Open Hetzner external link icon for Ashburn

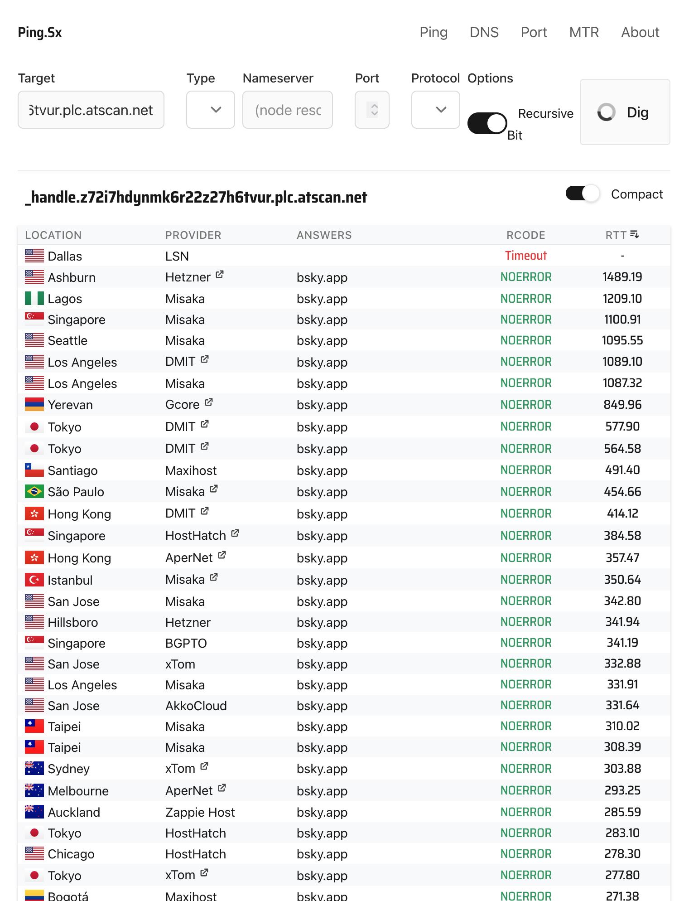[220, 275]
